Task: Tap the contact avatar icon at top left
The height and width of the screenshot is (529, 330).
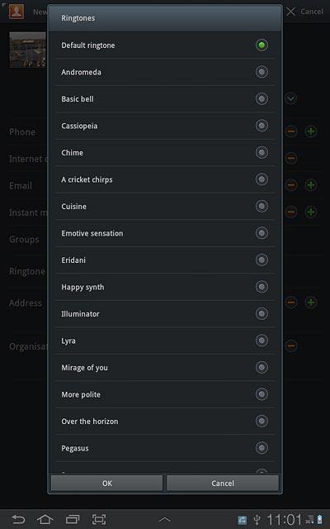Action: [16, 12]
